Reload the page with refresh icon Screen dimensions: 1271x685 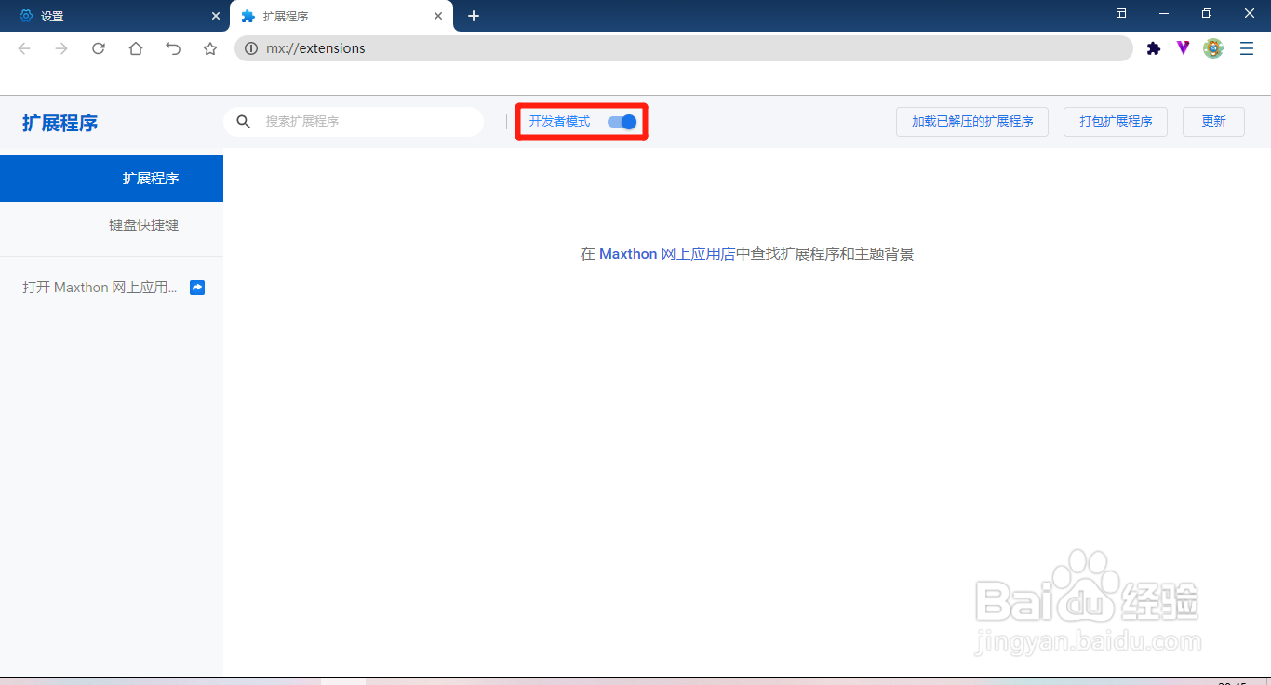tap(99, 48)
